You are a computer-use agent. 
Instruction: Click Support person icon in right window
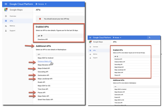pyautogui.click(x=90, y=58)
